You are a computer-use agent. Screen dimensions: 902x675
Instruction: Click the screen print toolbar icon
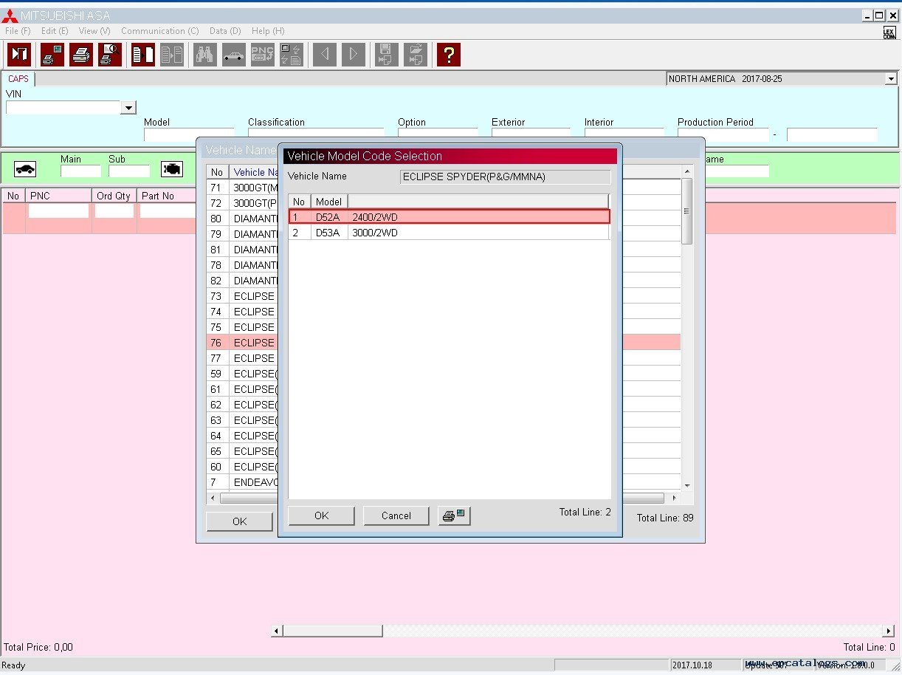click(x=52, y=55)
